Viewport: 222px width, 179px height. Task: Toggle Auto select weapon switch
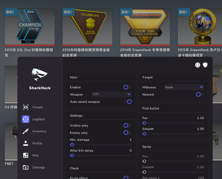(128, 102)
